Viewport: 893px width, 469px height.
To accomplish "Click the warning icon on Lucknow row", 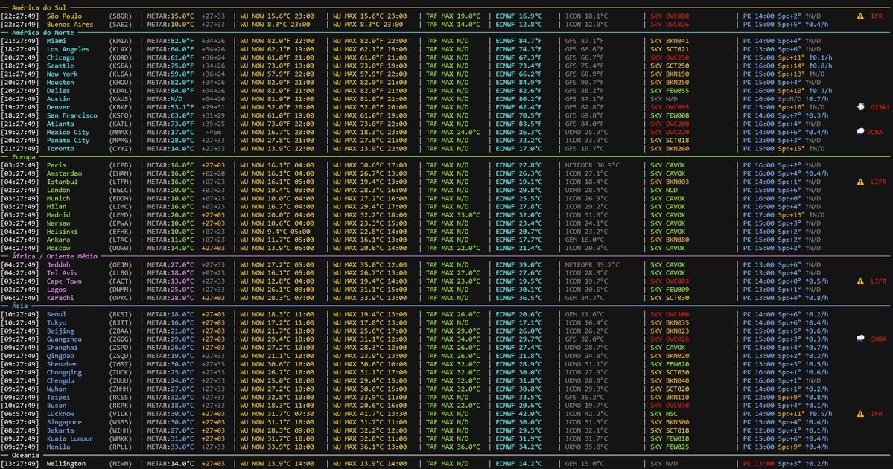I will point(860,414).
